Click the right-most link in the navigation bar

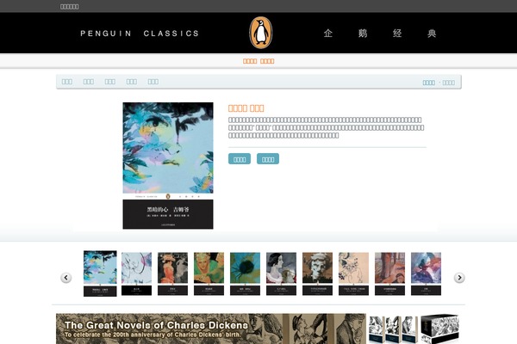(448, 83)
